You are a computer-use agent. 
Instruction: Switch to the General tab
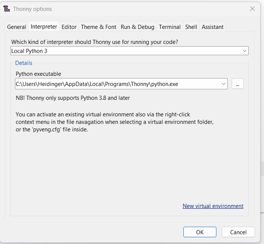point(16,27)
